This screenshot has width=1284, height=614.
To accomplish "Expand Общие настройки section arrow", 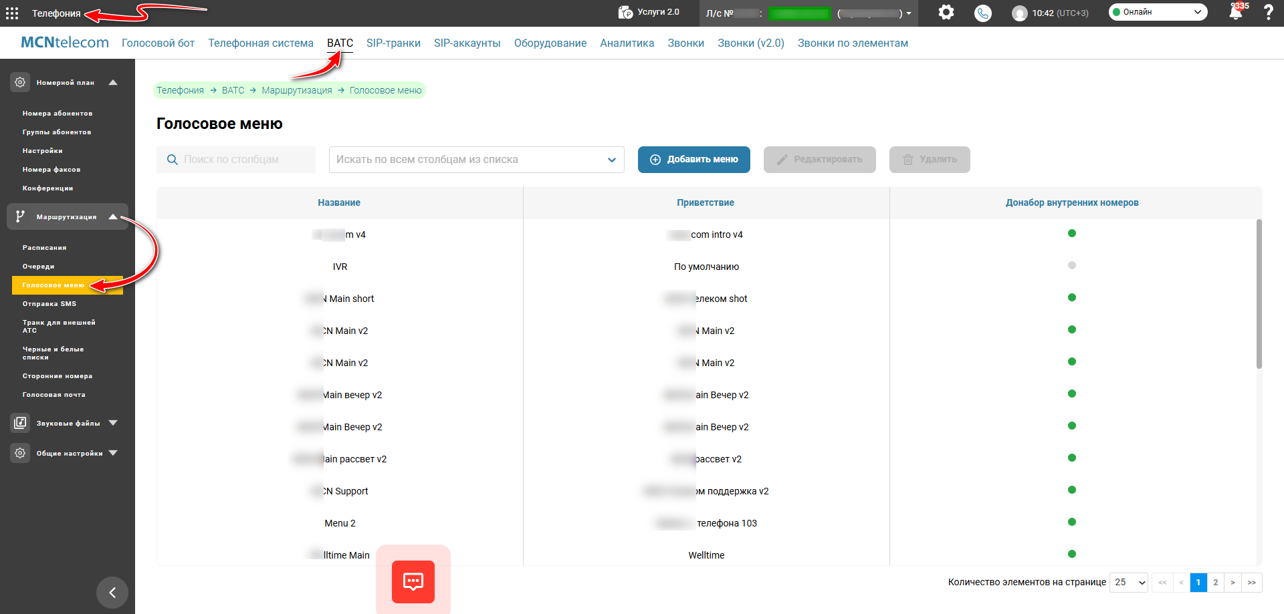I will point(113,453).
